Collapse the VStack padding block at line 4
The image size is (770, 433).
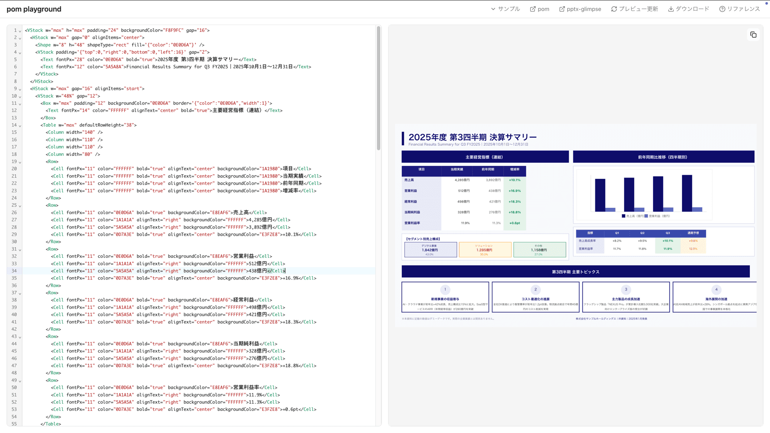coord(20,52)
